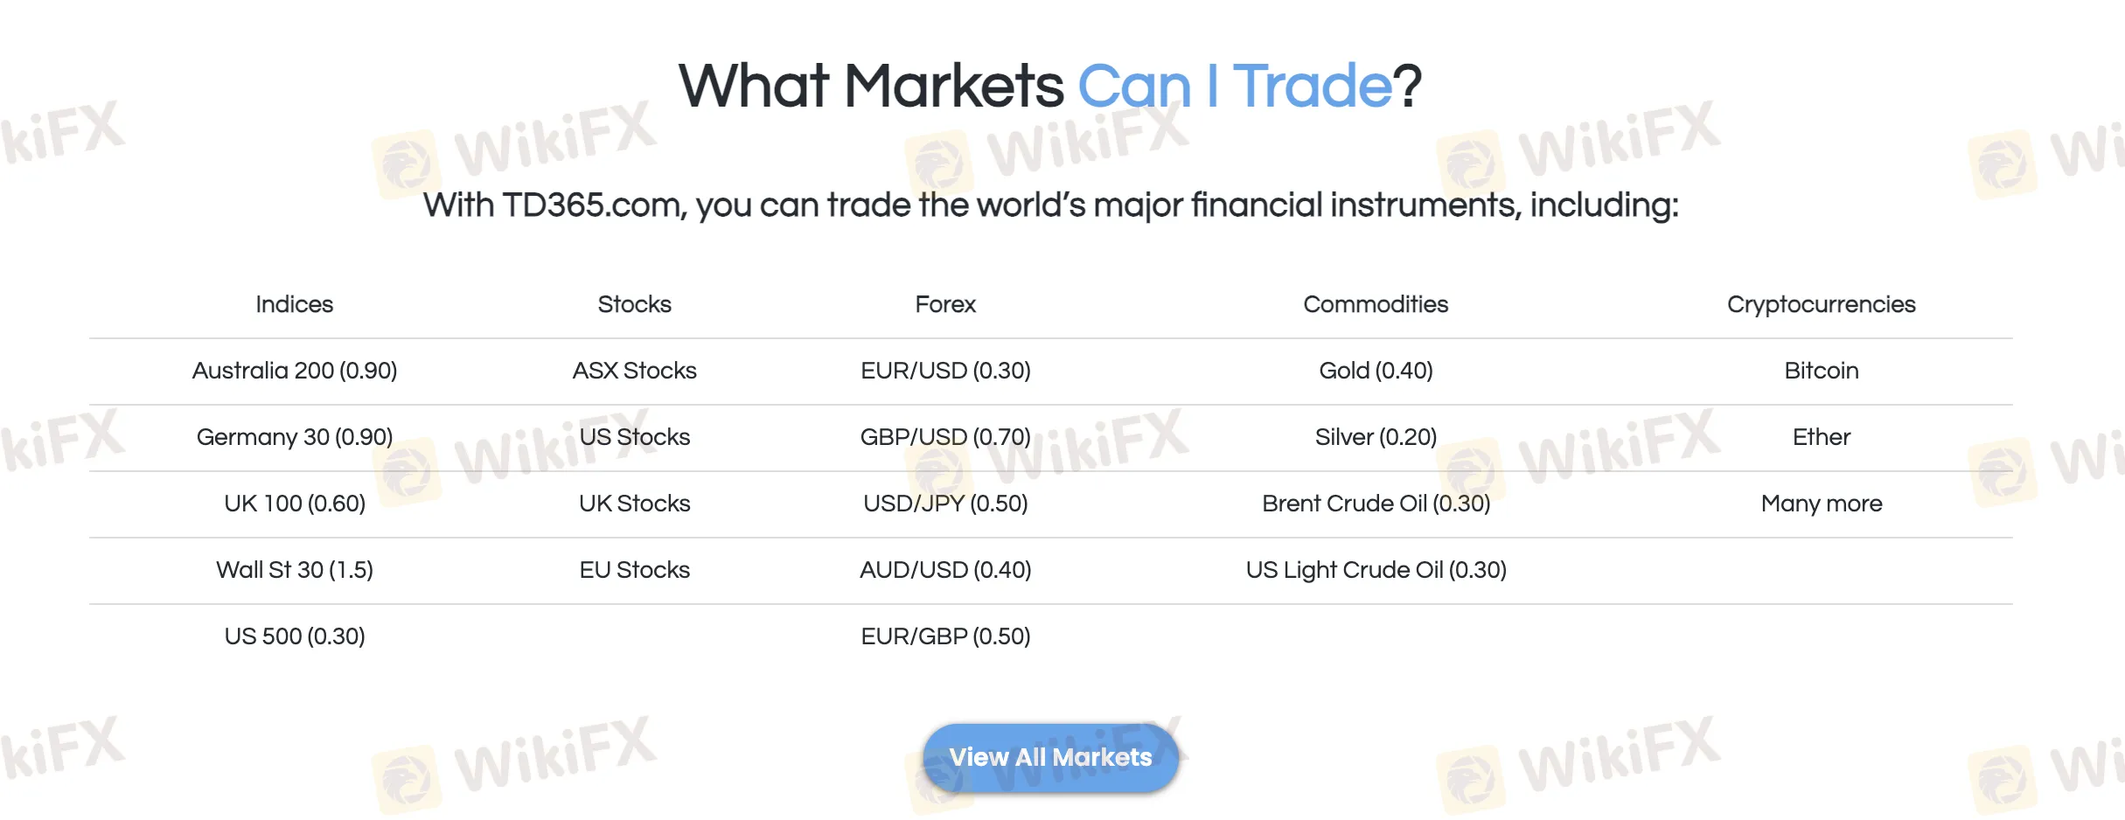Open the US 500 (0.30) market

point(294,636)
